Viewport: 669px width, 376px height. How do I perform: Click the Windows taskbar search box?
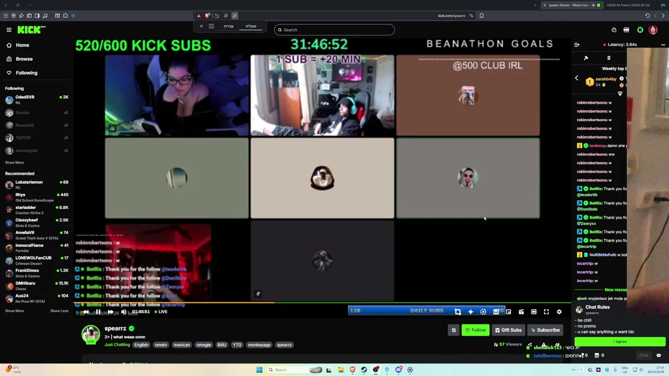[x=295, y=370]
